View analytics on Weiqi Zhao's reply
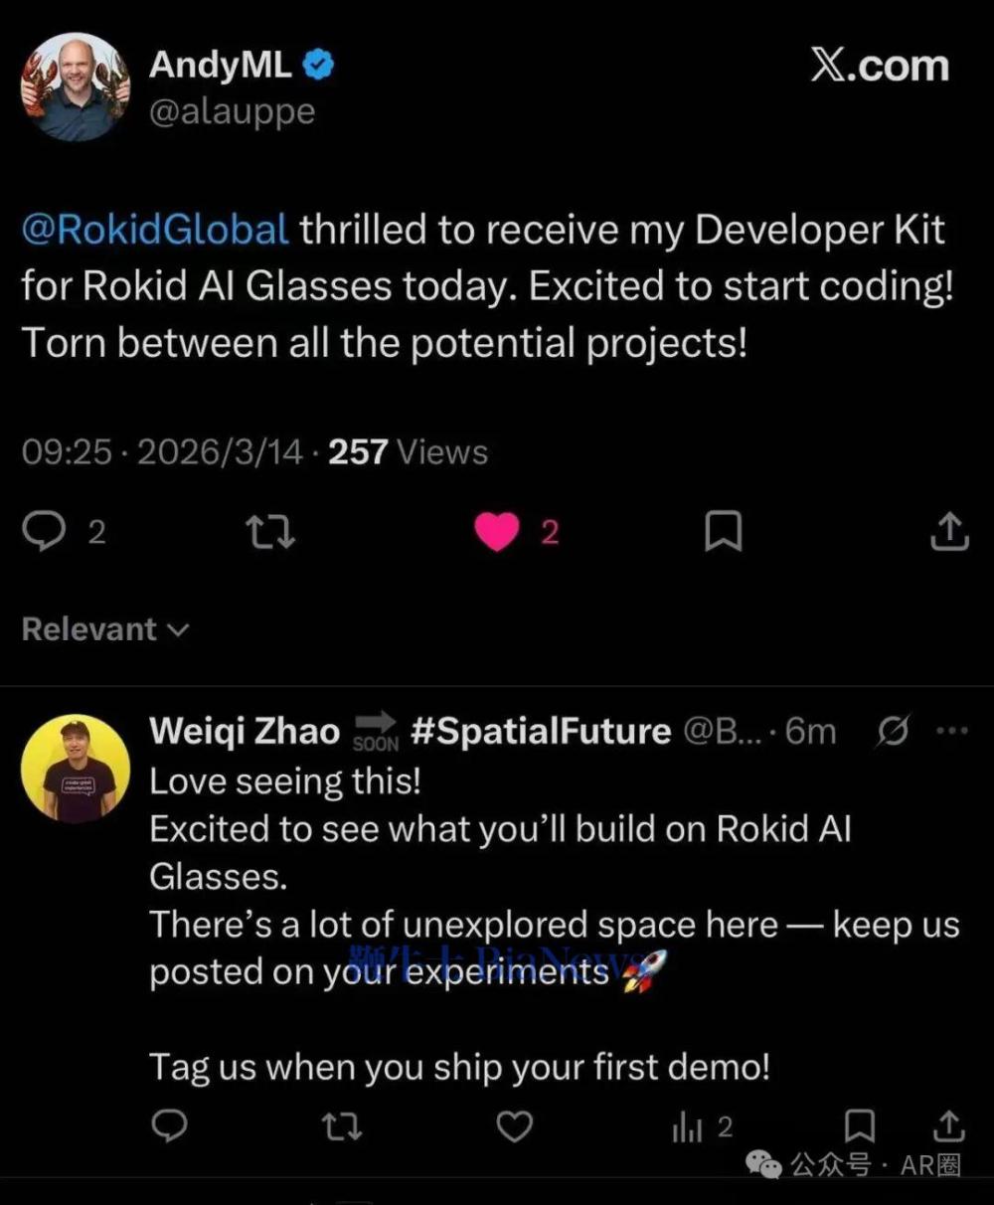994x1205 pixels. point(688,1127)
